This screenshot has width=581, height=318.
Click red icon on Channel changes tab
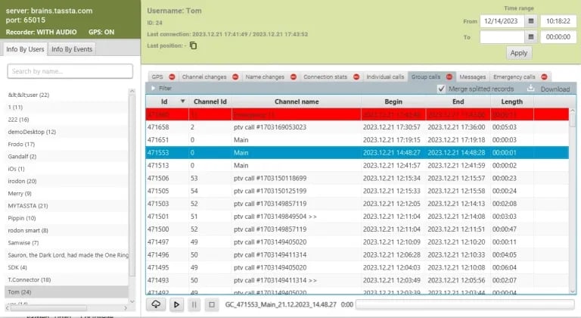pyautogui.click(x=235, y=76)
